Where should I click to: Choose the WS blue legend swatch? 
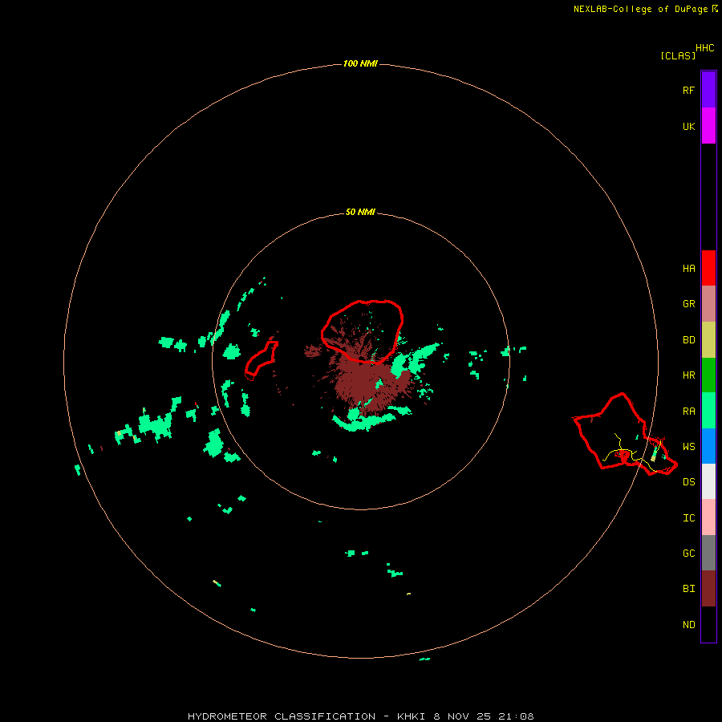[708, 446]
